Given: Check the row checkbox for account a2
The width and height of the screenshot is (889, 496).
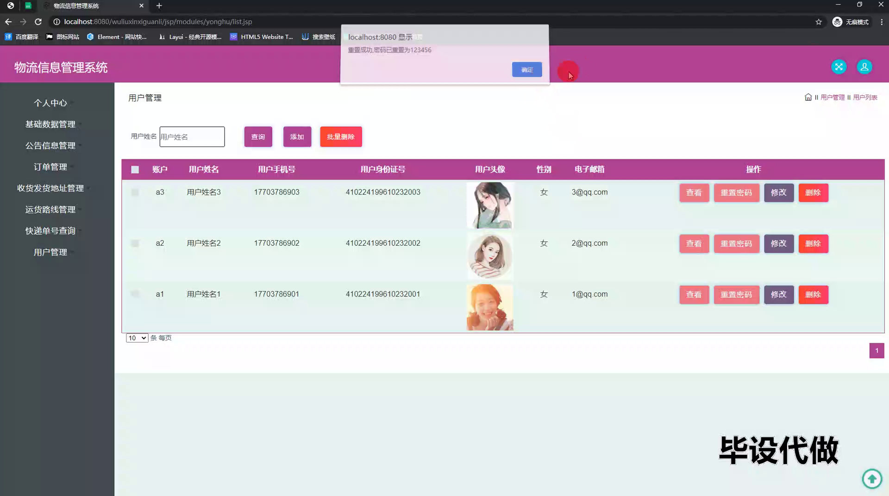Looking at the screenshot, I should pos(135,243).
